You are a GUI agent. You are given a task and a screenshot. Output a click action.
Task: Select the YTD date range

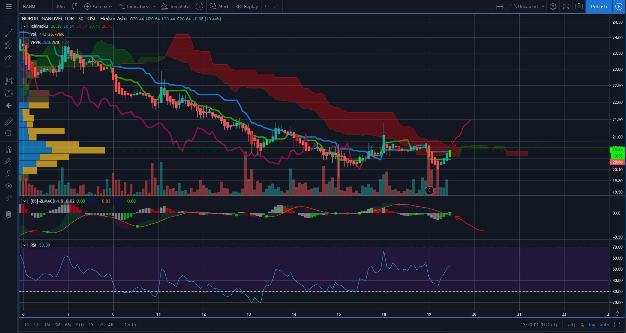[80, 325]
